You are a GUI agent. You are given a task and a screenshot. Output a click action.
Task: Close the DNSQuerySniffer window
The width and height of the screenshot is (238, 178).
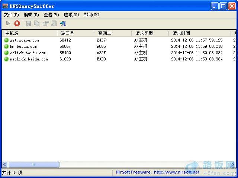[x=232, y=6]
